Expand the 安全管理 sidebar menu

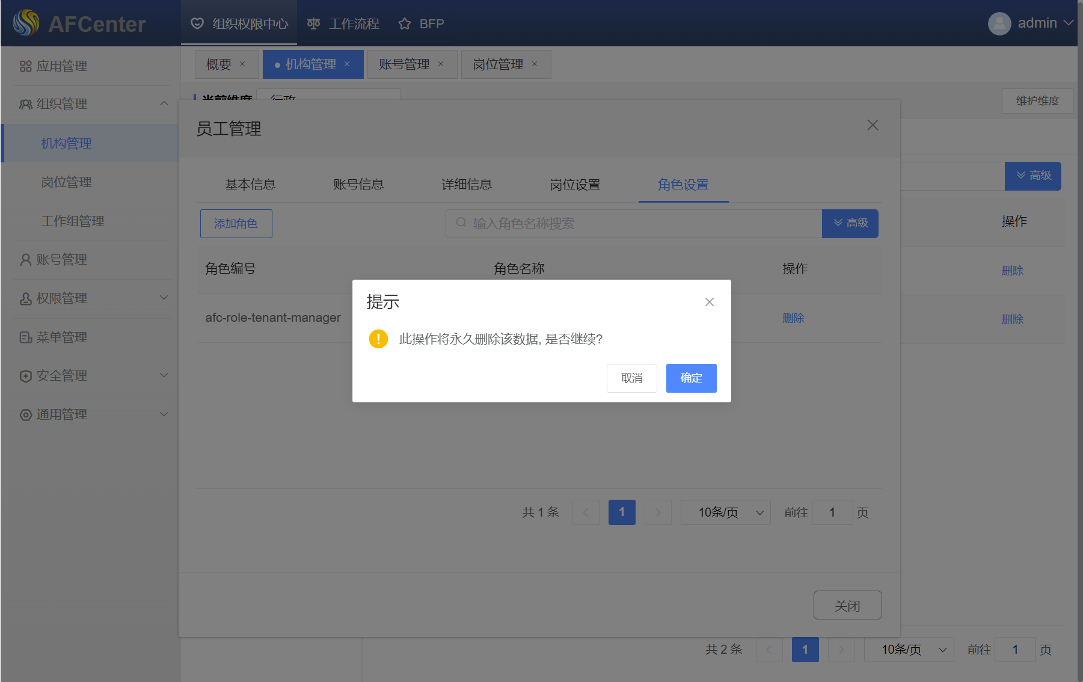coord(164,375)
